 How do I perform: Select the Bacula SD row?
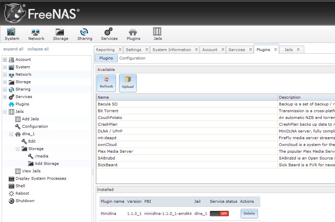(216, 104)
